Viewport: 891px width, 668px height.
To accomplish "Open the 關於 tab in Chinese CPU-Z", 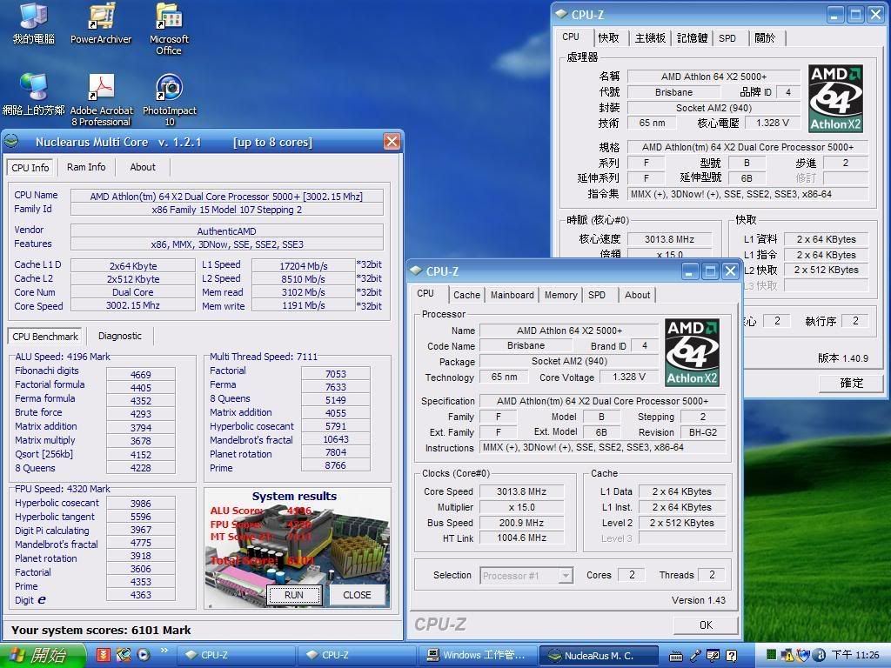I will (765, 38).
